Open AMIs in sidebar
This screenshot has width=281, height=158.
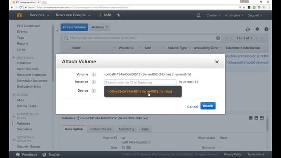(21, 101)
